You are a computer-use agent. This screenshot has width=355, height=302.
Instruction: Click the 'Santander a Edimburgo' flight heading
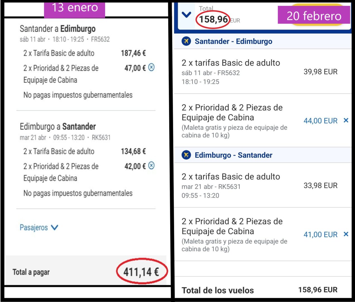(58, 29)
